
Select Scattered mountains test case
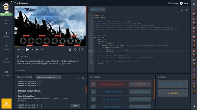112,92
